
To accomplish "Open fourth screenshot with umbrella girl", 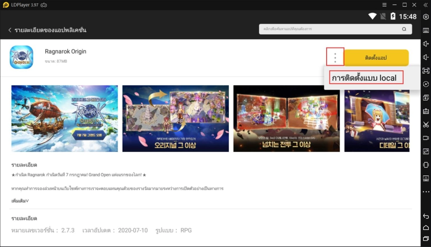I will 377,121.
